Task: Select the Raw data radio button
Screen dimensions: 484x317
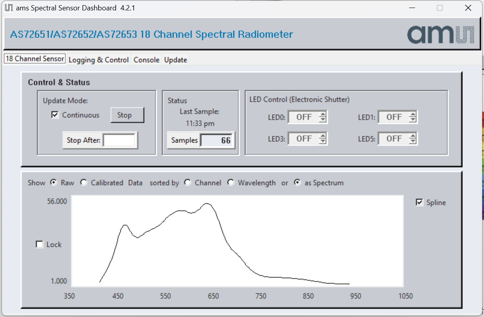Action: [x=54, y=182]
